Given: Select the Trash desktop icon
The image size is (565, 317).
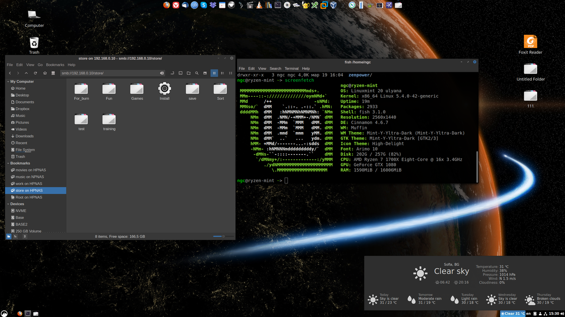Looking at the screenshot, I should tap(34, 45).
